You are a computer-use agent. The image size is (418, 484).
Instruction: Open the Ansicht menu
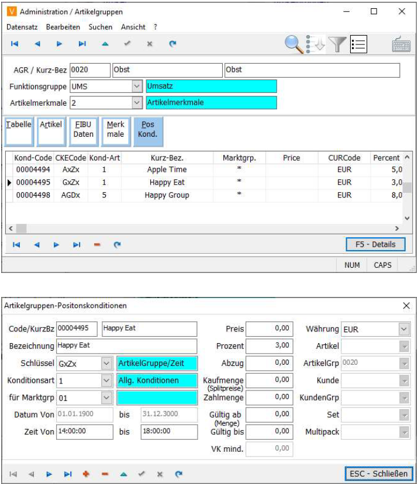pos(133,27)
